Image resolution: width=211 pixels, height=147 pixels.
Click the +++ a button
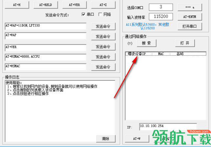190,7
